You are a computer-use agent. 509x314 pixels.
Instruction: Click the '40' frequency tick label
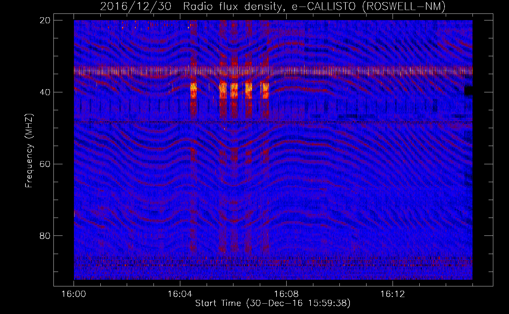point(45,92)
